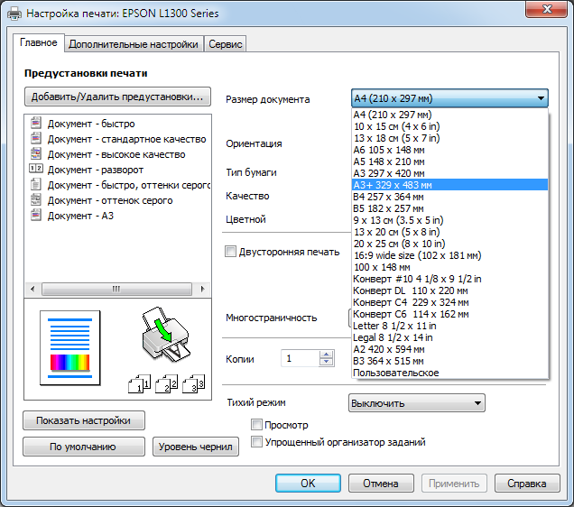Select the Пользовательское custom size option

[x=449, y=373]
